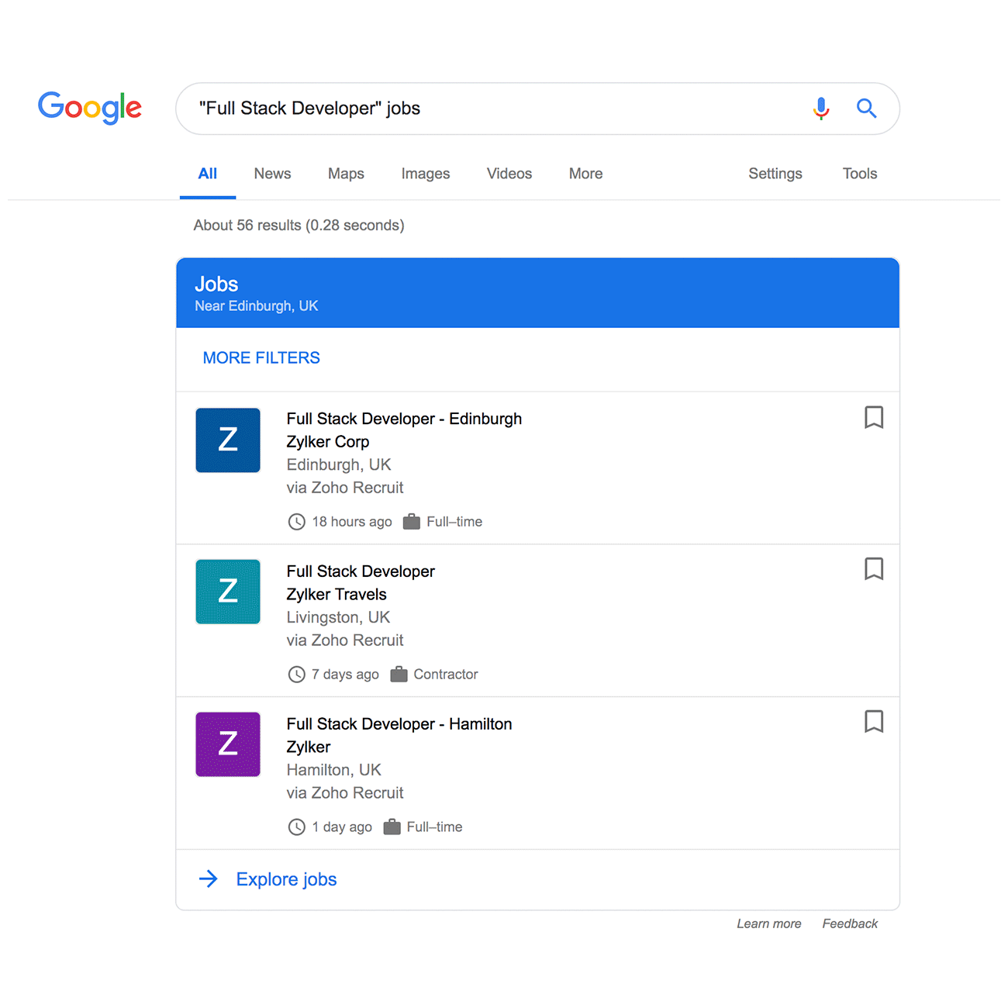Click the Explore jobs arrow icon
The height and width of the screenshot is (1008, 1008).
209,879
